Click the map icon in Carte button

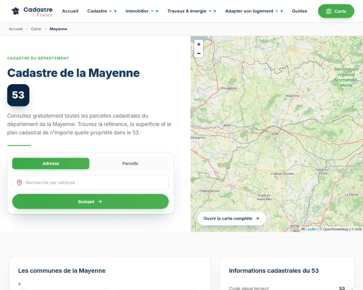[329, 11]
